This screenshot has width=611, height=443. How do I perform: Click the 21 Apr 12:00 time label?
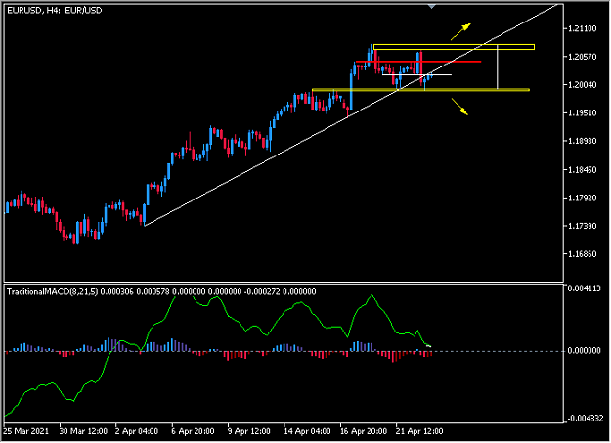click(419, 431)
